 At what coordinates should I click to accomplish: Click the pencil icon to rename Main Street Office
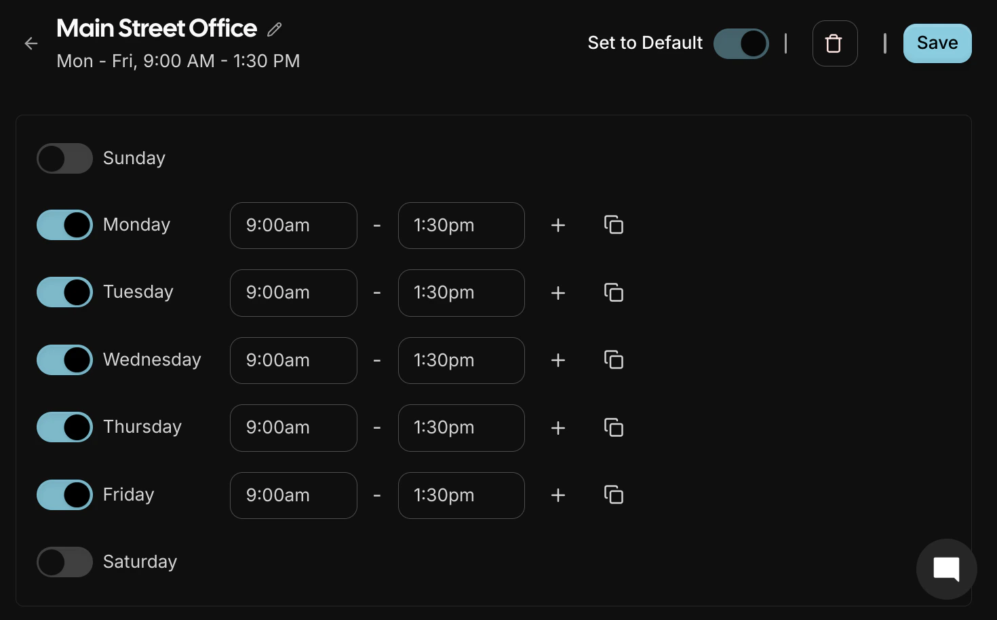pos(273,28)
